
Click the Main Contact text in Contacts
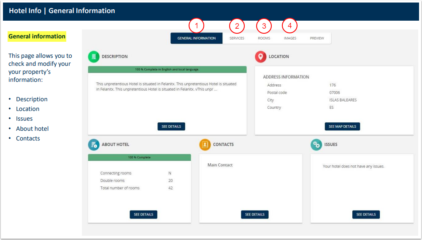[x=220, y=165]
